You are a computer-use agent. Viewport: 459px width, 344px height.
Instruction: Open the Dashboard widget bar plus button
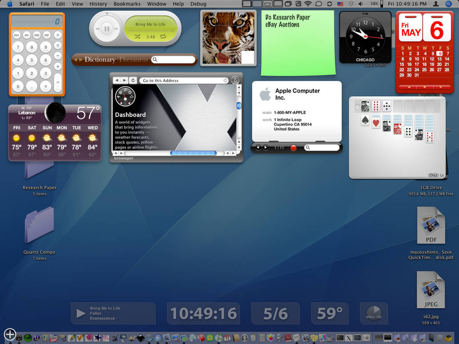coord(10,334)
